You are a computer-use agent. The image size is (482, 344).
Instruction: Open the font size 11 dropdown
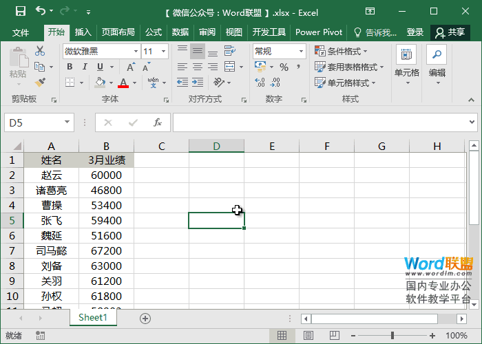[x=164, y=52]
